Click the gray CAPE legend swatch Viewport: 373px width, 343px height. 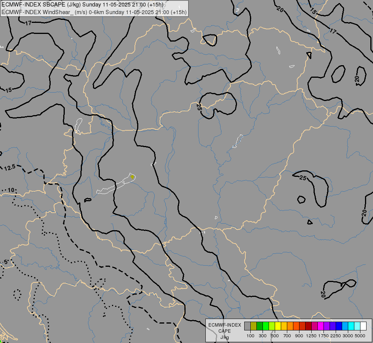(247, 326)
